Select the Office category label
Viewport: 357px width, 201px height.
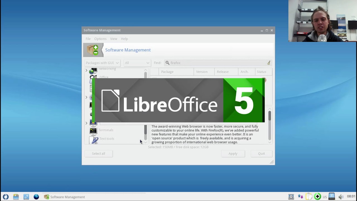(x=104, y=77)
